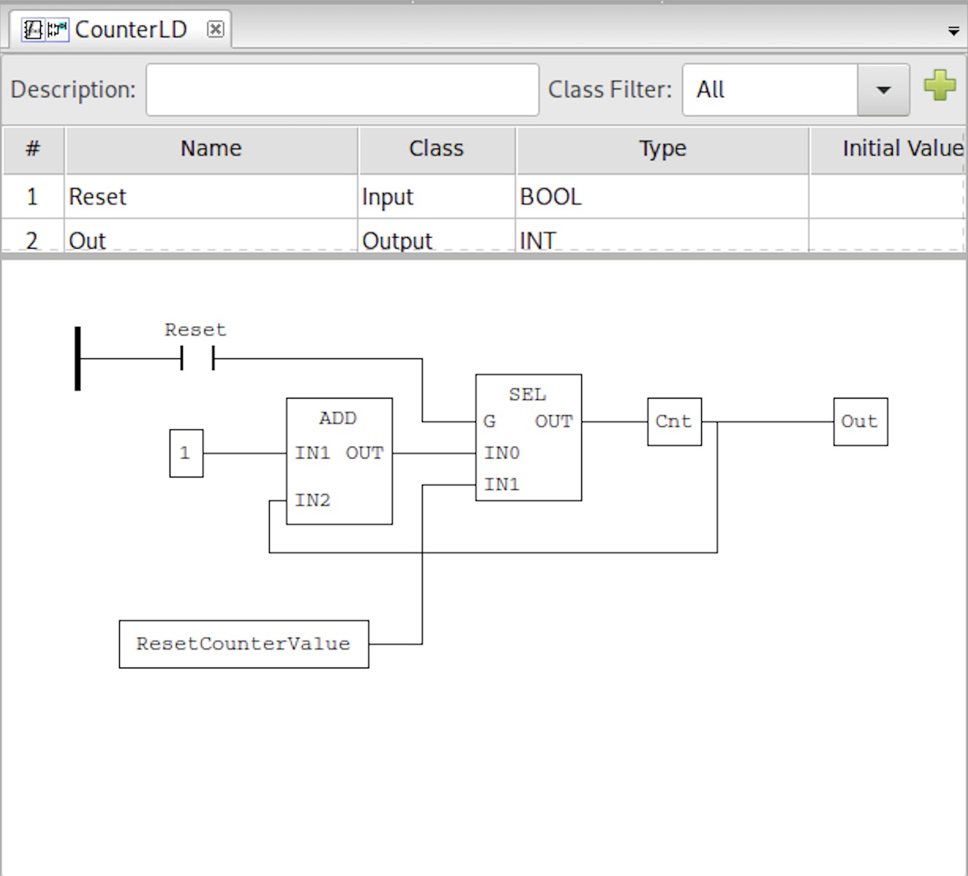Select the ResetCounterValue variable block
The width and height of the screenshot is (968, 876).
click(243, 644)
